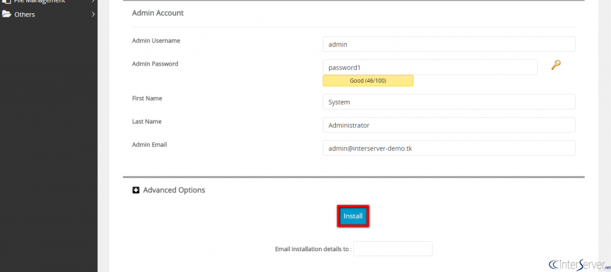
Task: Click the Install button
Action: click(x=353, y=216)
